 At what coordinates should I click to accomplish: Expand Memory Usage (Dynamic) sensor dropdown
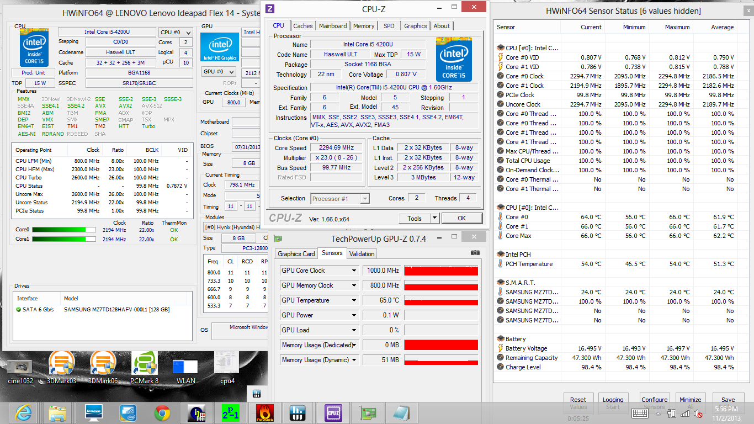tap(354, 360)
